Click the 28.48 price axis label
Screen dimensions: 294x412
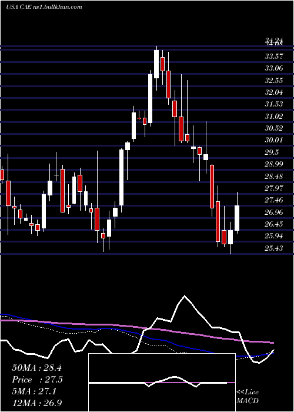[x=274, y=177]
